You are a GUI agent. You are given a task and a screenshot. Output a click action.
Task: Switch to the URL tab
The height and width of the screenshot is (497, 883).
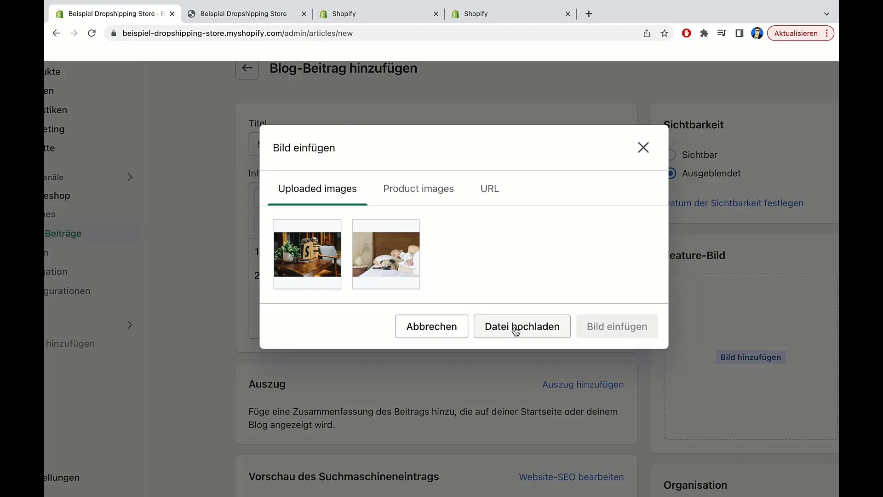coord(489,188)
